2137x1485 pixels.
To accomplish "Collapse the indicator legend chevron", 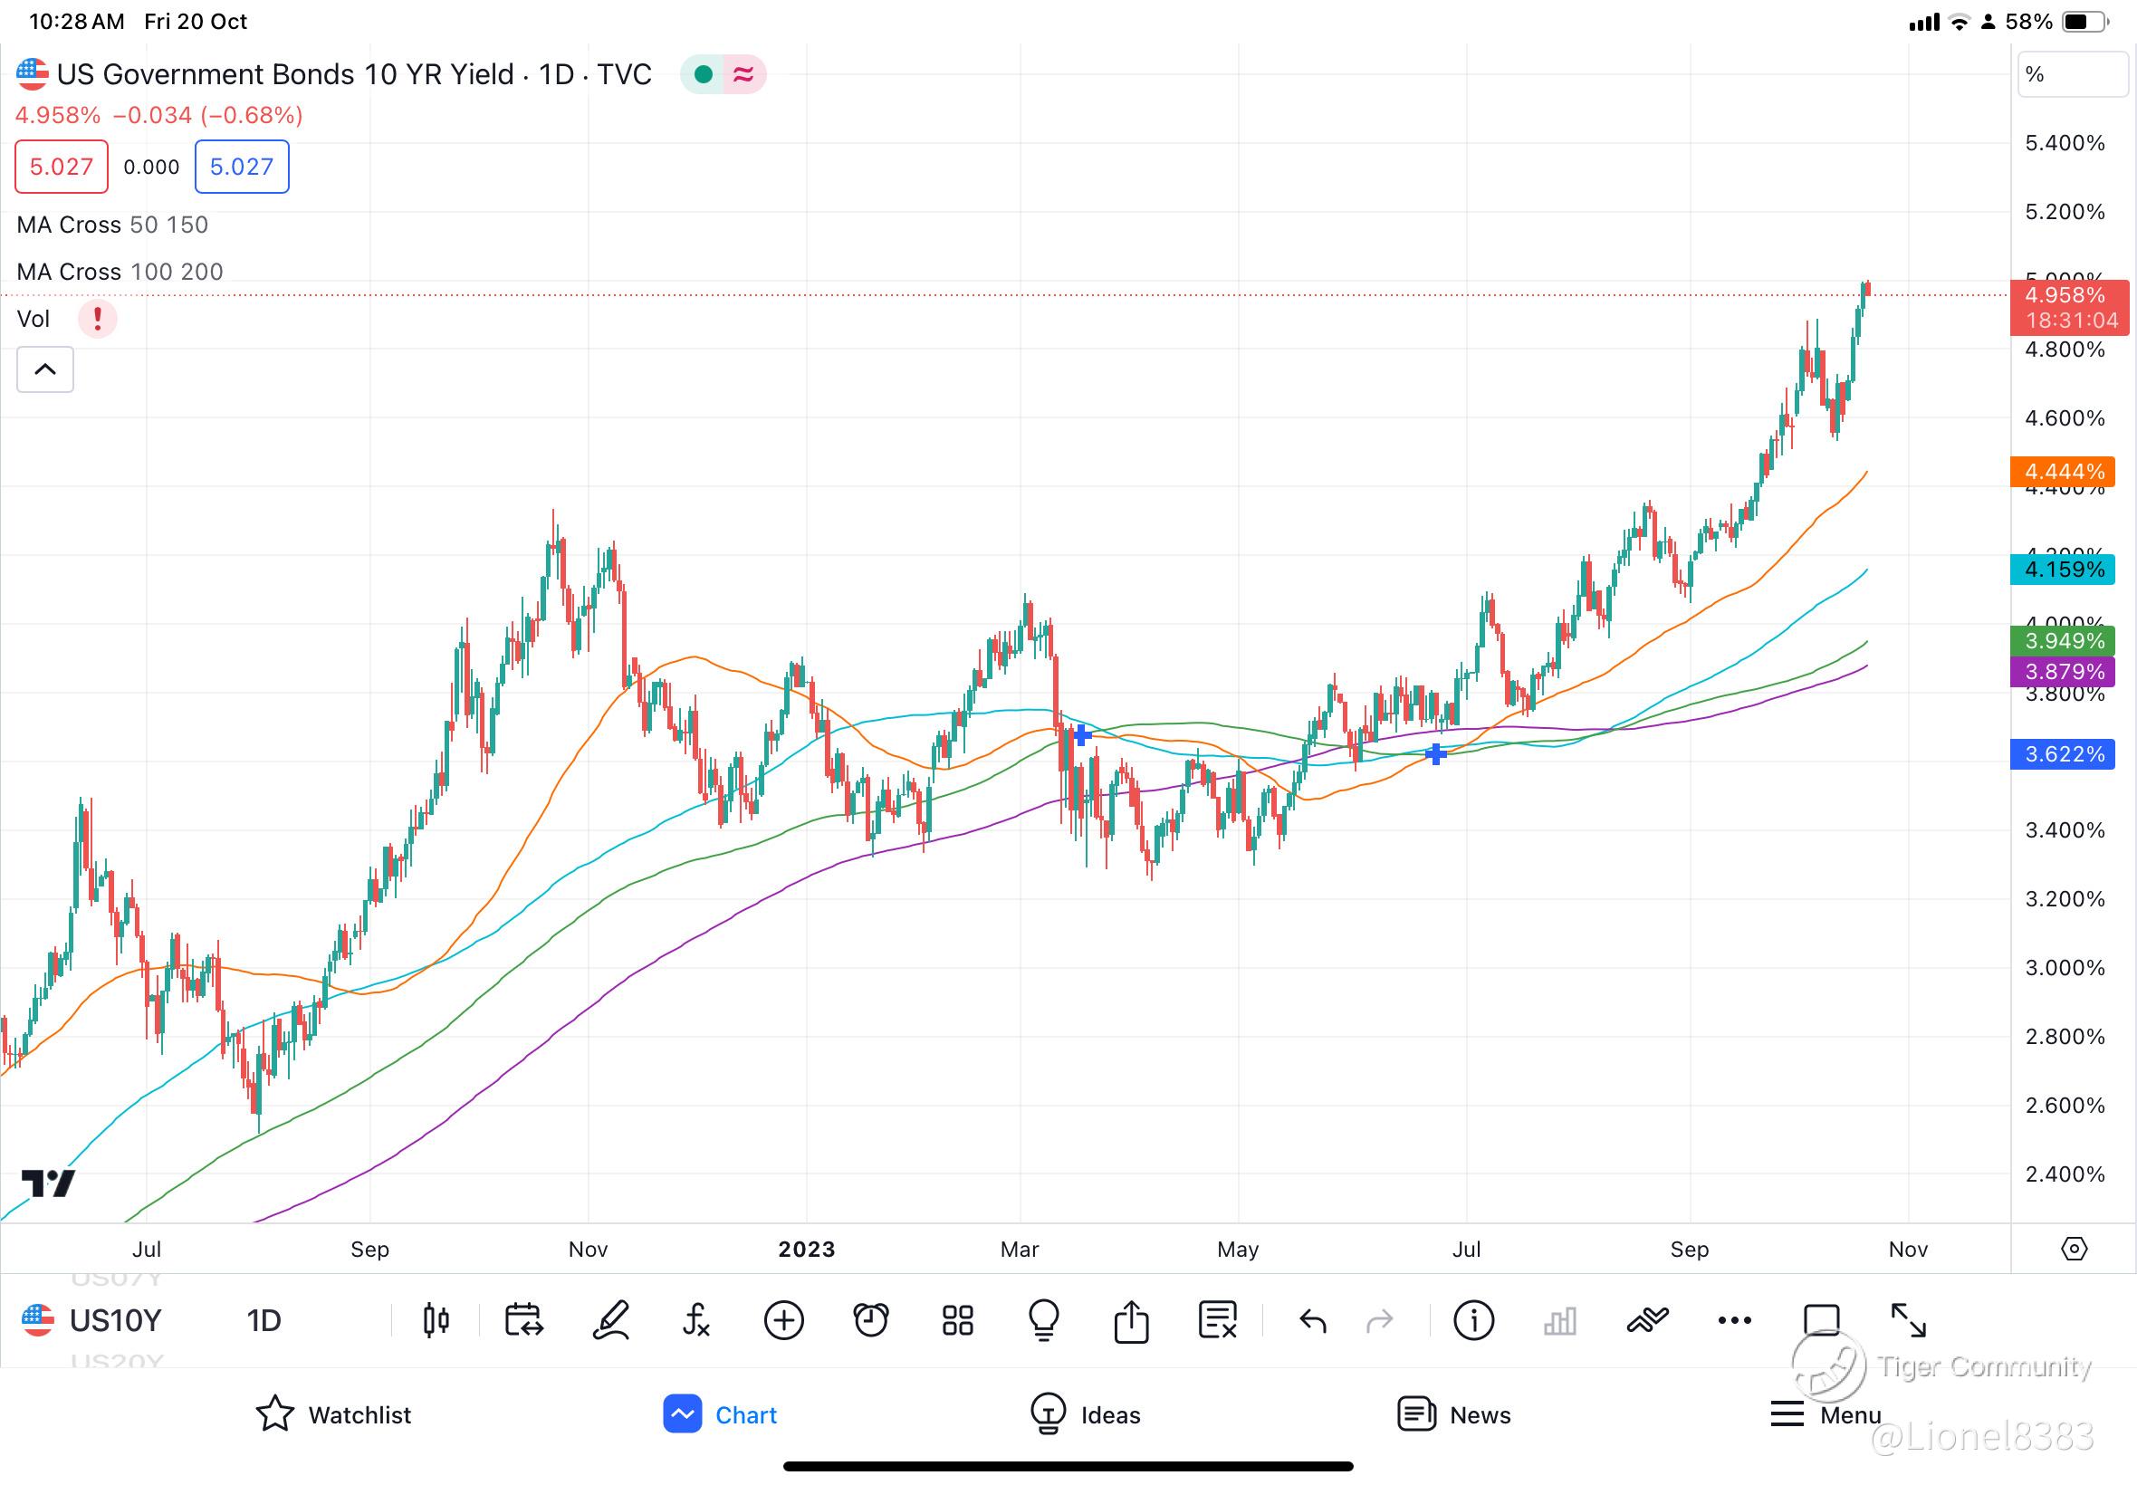I will (44, 369).
